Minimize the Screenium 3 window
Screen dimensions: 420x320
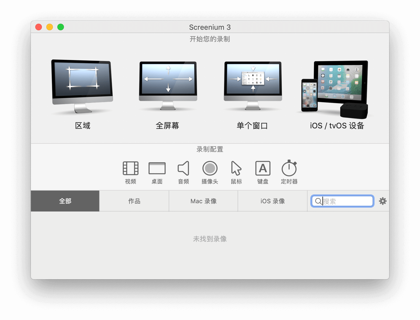[50, 27]
